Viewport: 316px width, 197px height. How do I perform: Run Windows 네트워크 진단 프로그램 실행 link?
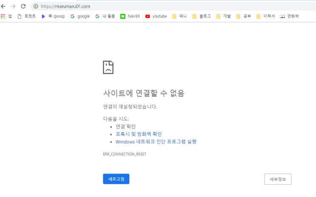point(156,142)
